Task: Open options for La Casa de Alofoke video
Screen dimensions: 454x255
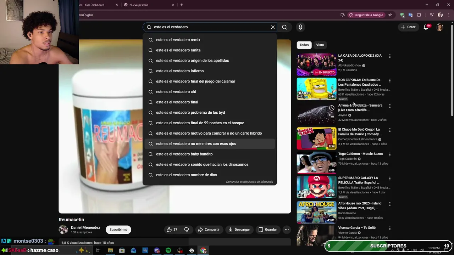Action: (x=390, y=56)
